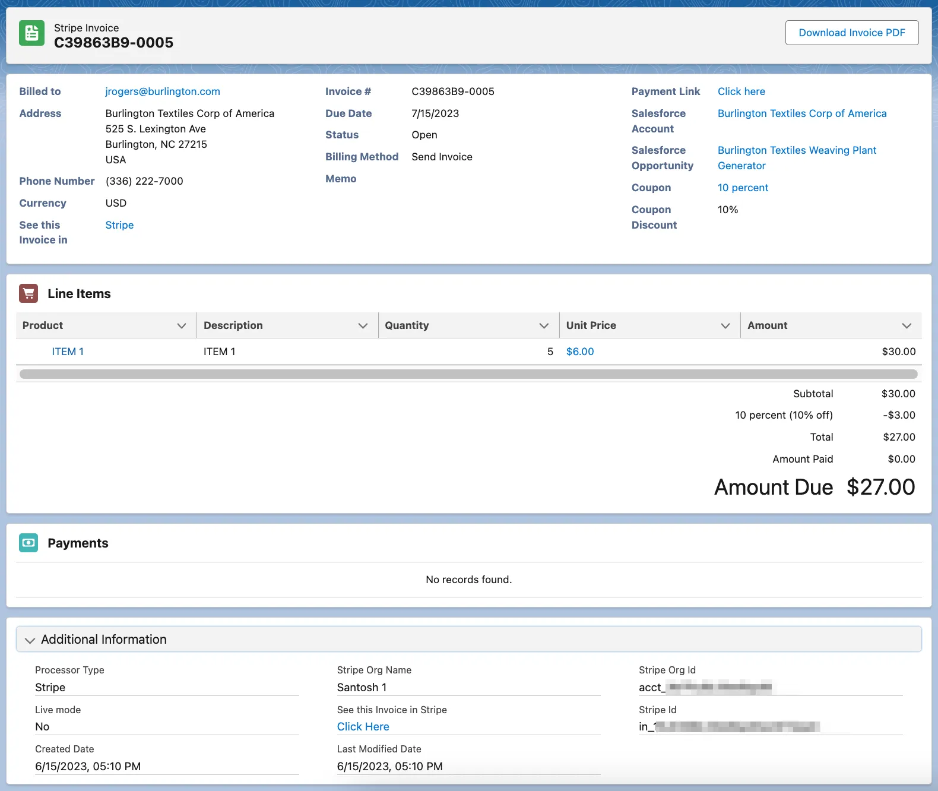Open the Amount column dropdown menu

[x=907, y=325]
